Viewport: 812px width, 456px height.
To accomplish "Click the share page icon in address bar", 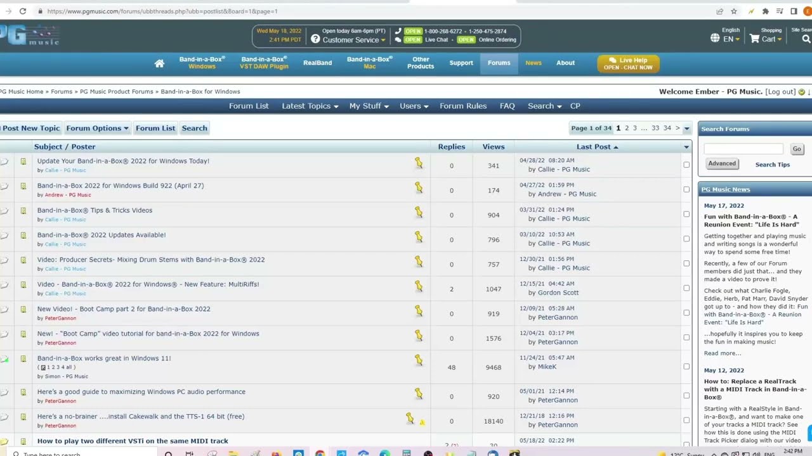I will pyautogui.click(x=719, y=11).
